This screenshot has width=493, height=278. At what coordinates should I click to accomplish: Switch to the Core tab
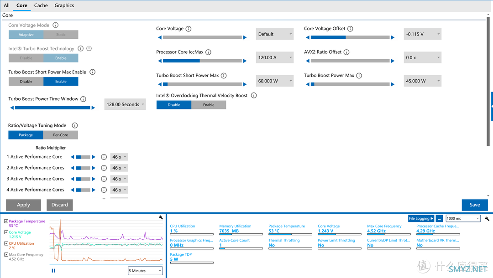[x=22, y=5]
